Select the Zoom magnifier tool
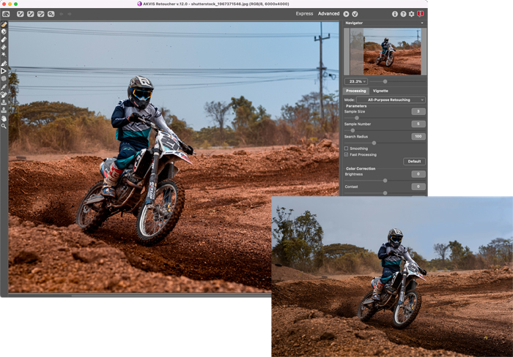The height and width of the screenshot is (357, 513). pyautogui.click(x=4, y=127)
